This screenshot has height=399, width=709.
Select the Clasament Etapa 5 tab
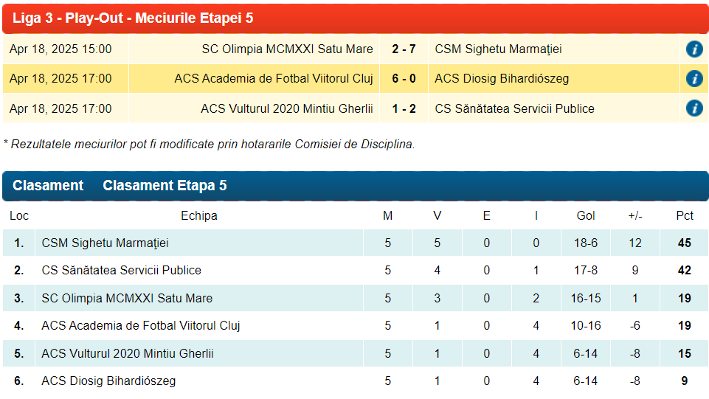tap(165, 186)
